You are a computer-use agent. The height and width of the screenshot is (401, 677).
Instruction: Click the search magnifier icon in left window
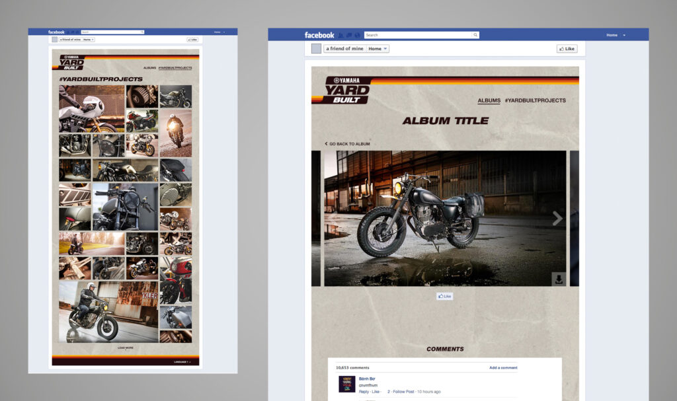point(142,32)
